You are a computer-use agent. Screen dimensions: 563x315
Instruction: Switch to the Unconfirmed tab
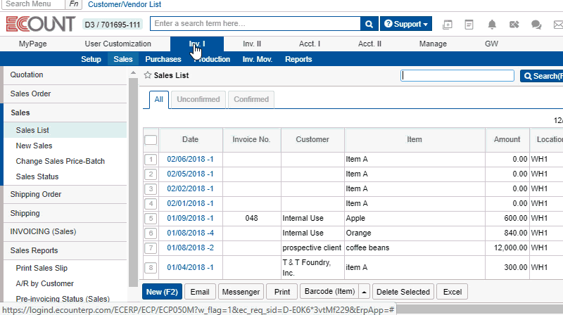[x=198, y=100]
